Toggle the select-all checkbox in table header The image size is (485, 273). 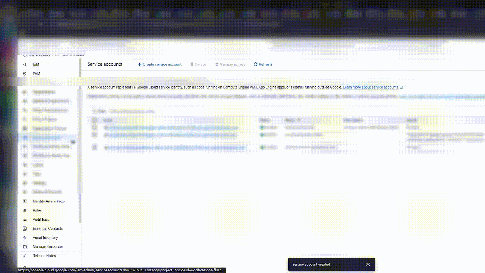pos(94,120)
